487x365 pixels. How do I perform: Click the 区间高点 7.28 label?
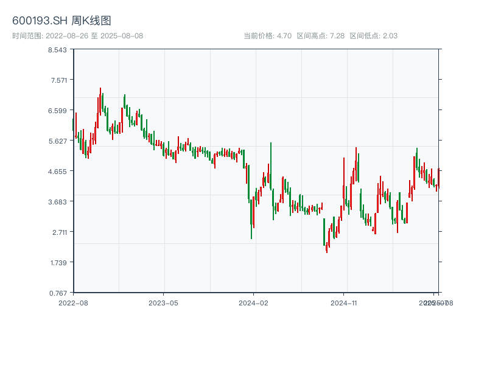coord(320,36)
